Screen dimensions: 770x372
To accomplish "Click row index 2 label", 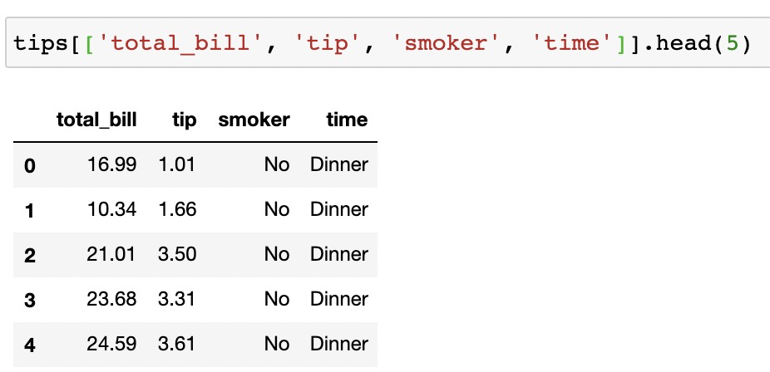I will pos(29,256).
